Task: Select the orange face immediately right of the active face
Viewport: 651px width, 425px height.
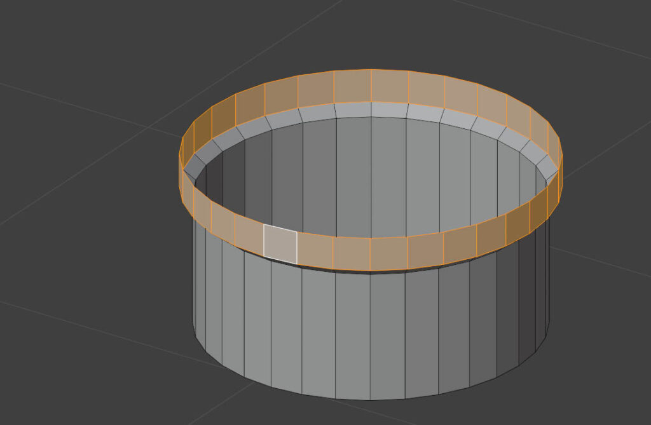Action: point(315,248)
